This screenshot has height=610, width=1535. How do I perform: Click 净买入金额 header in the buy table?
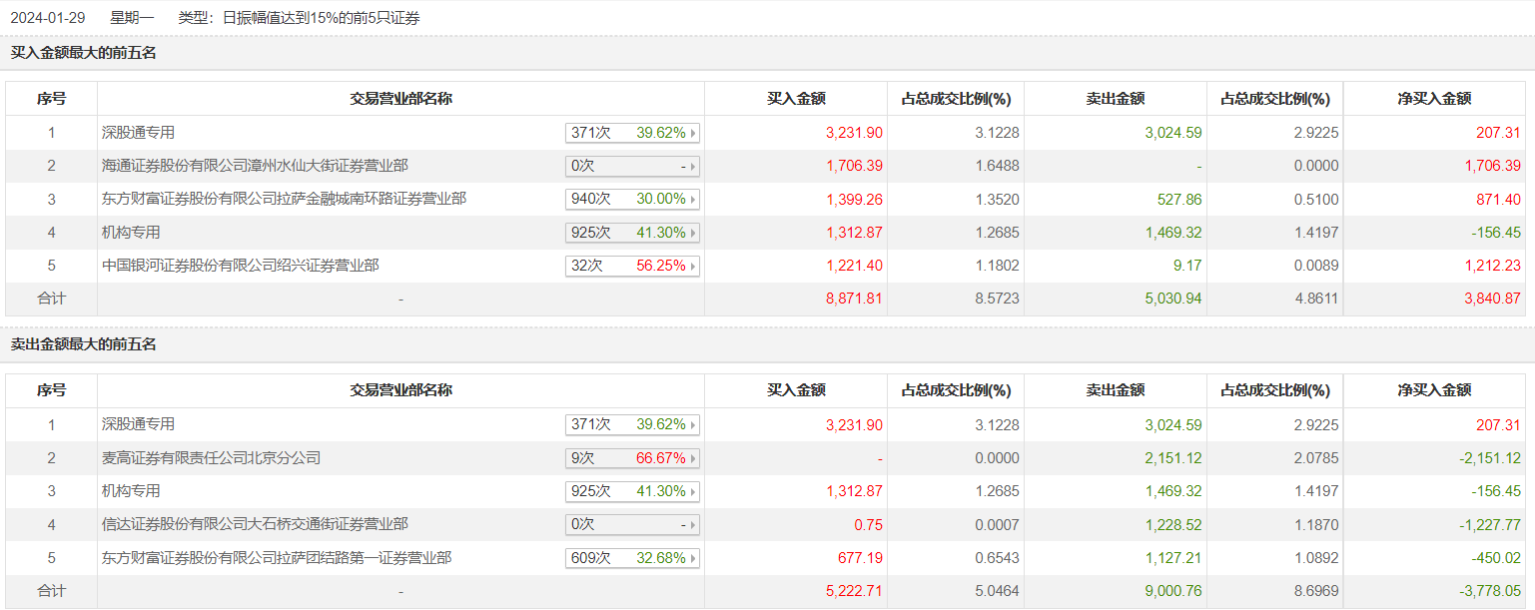[x=1434, y=99]
